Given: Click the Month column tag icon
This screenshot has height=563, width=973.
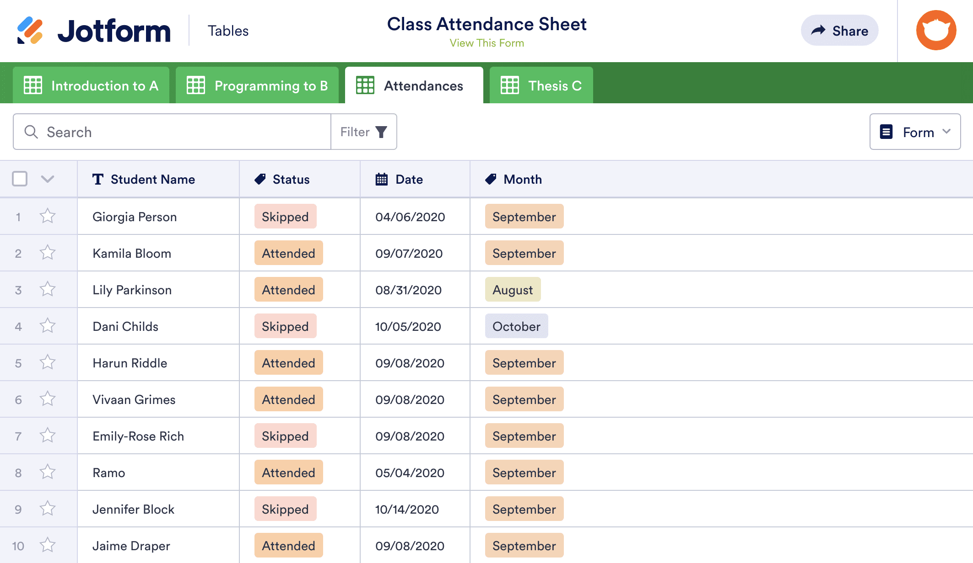Looking at the screenshot, I should pyautogui.click(x=491, y=179).
